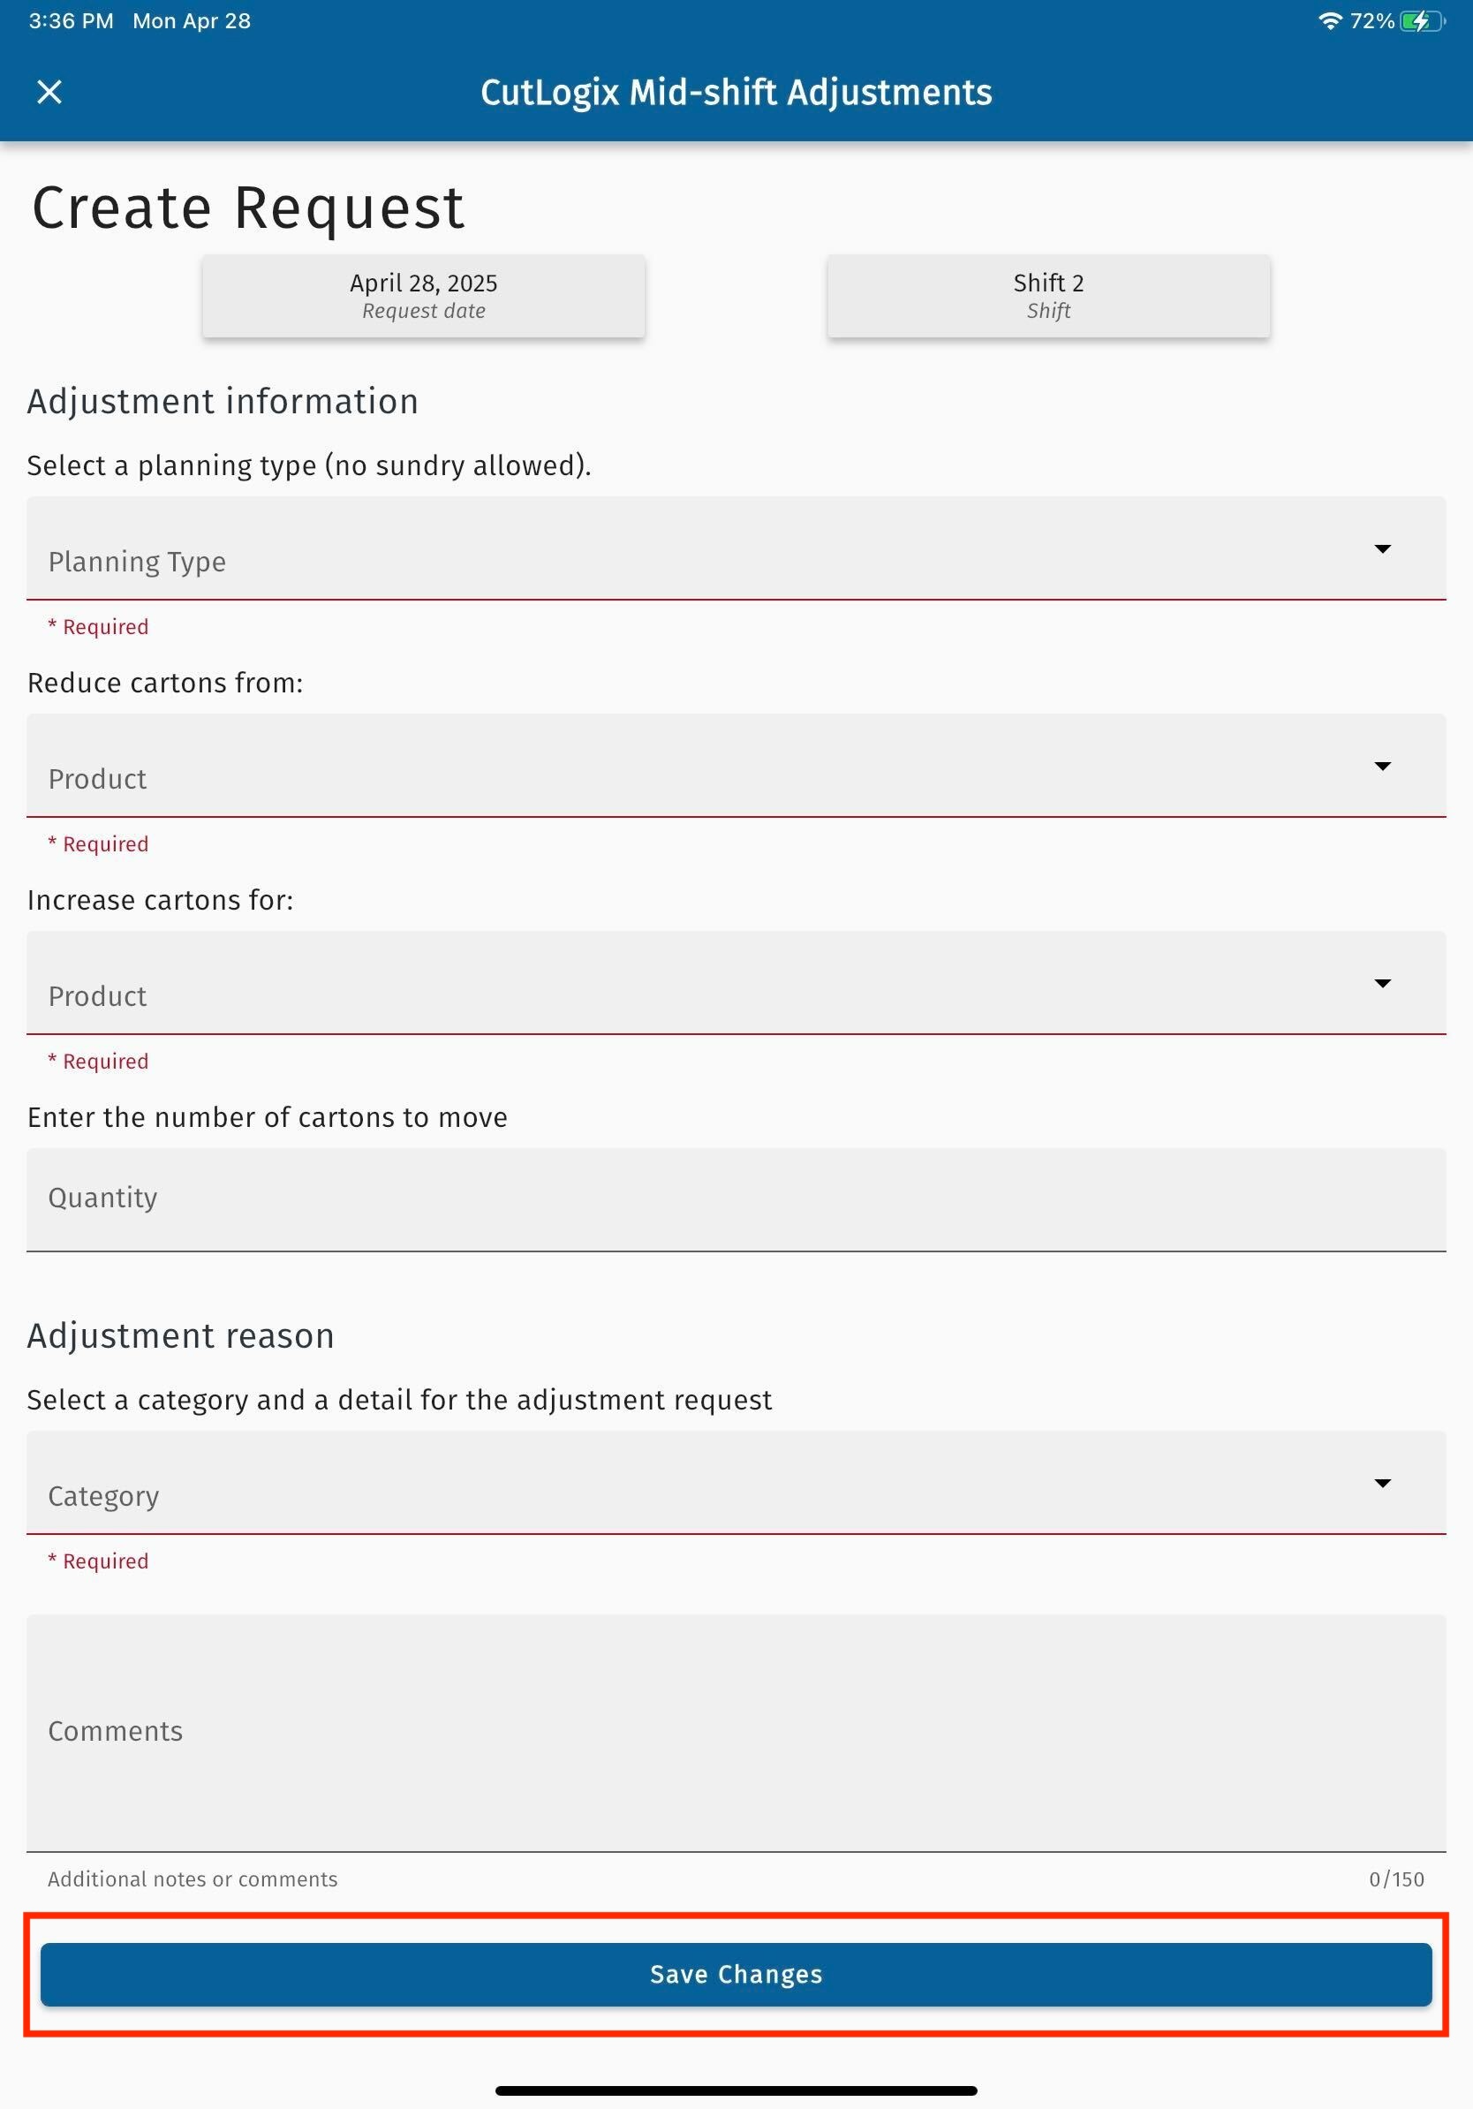Tap the 3:36 PM clock in status bar
Screen dimensions: 1473x2109
pyautogui.click(x=71, y=21)
